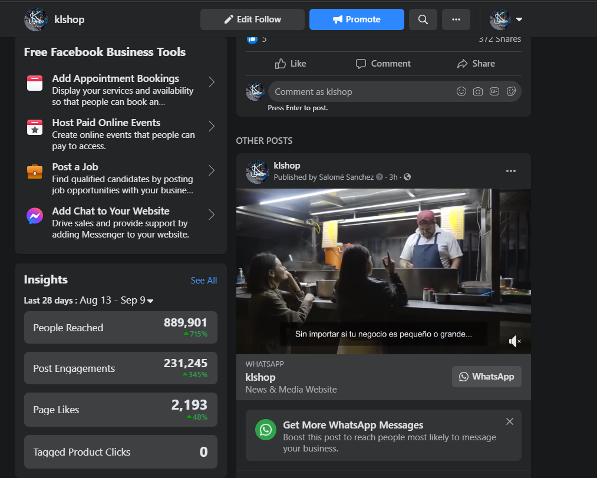The width and height of the screenshot is (597, 478).
Task: Open Page Likes insight card
Action: (x=121, y=410)
